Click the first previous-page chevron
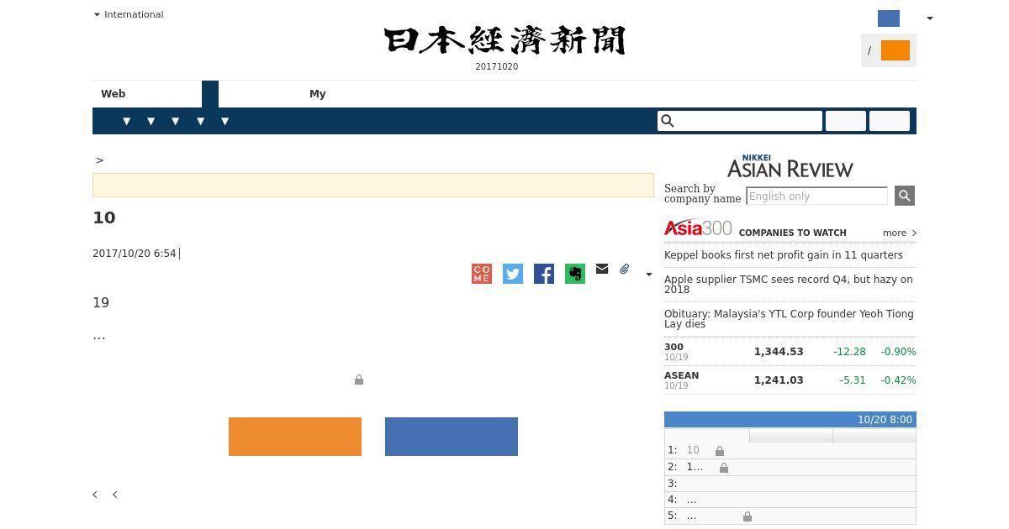Viewport: 1009px width, 529px height. [x=95, y=495]
